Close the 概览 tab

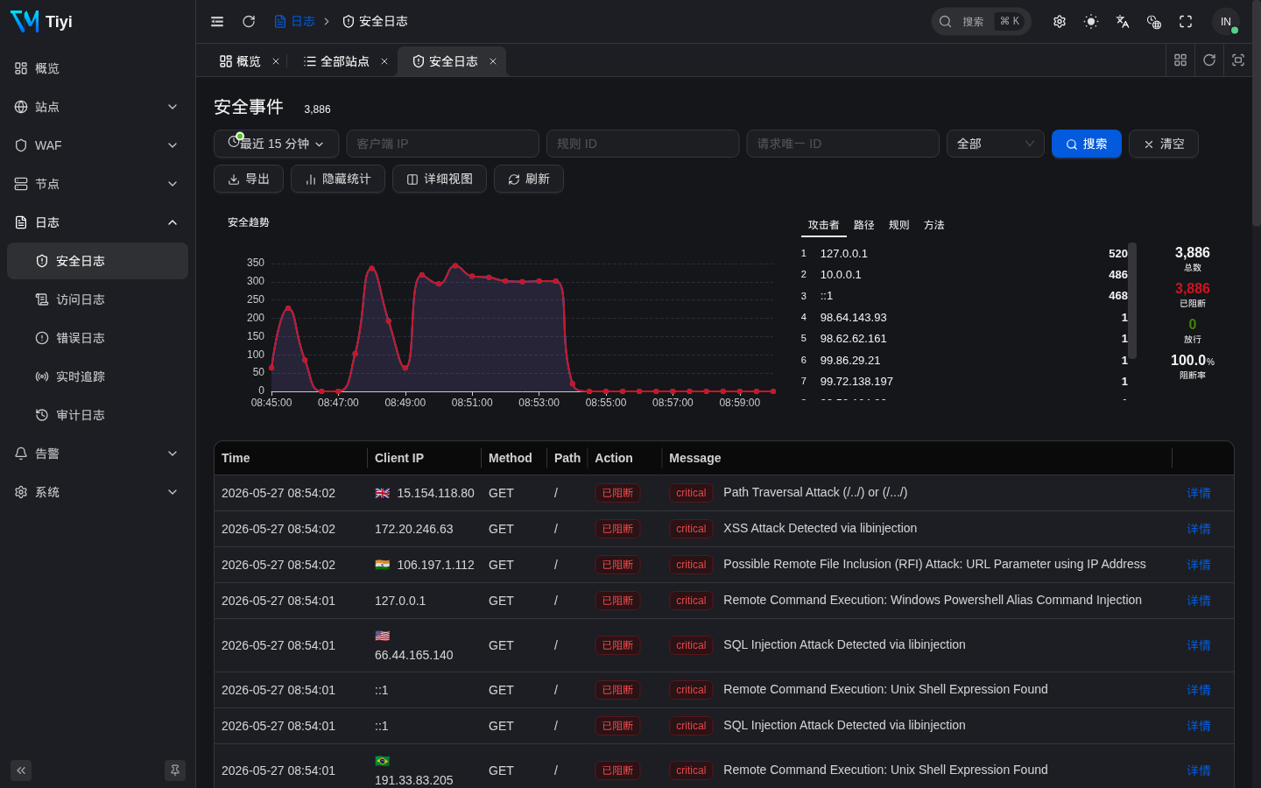pyautogui.click(x=276, y=61)
